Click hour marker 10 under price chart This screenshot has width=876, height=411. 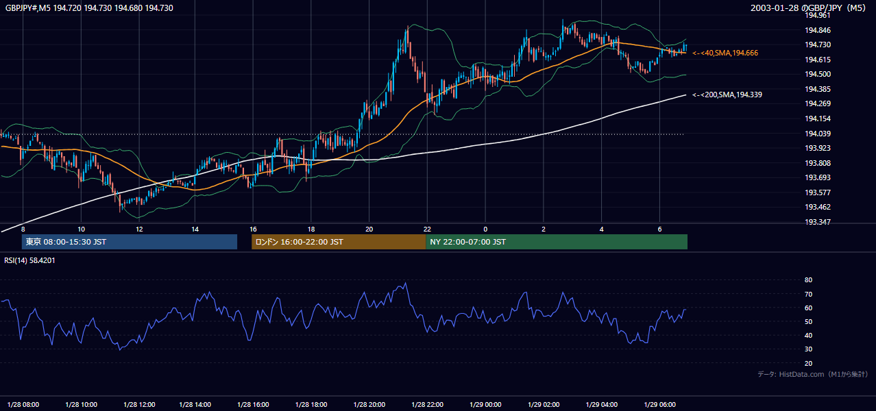click(x=81, y=229)
